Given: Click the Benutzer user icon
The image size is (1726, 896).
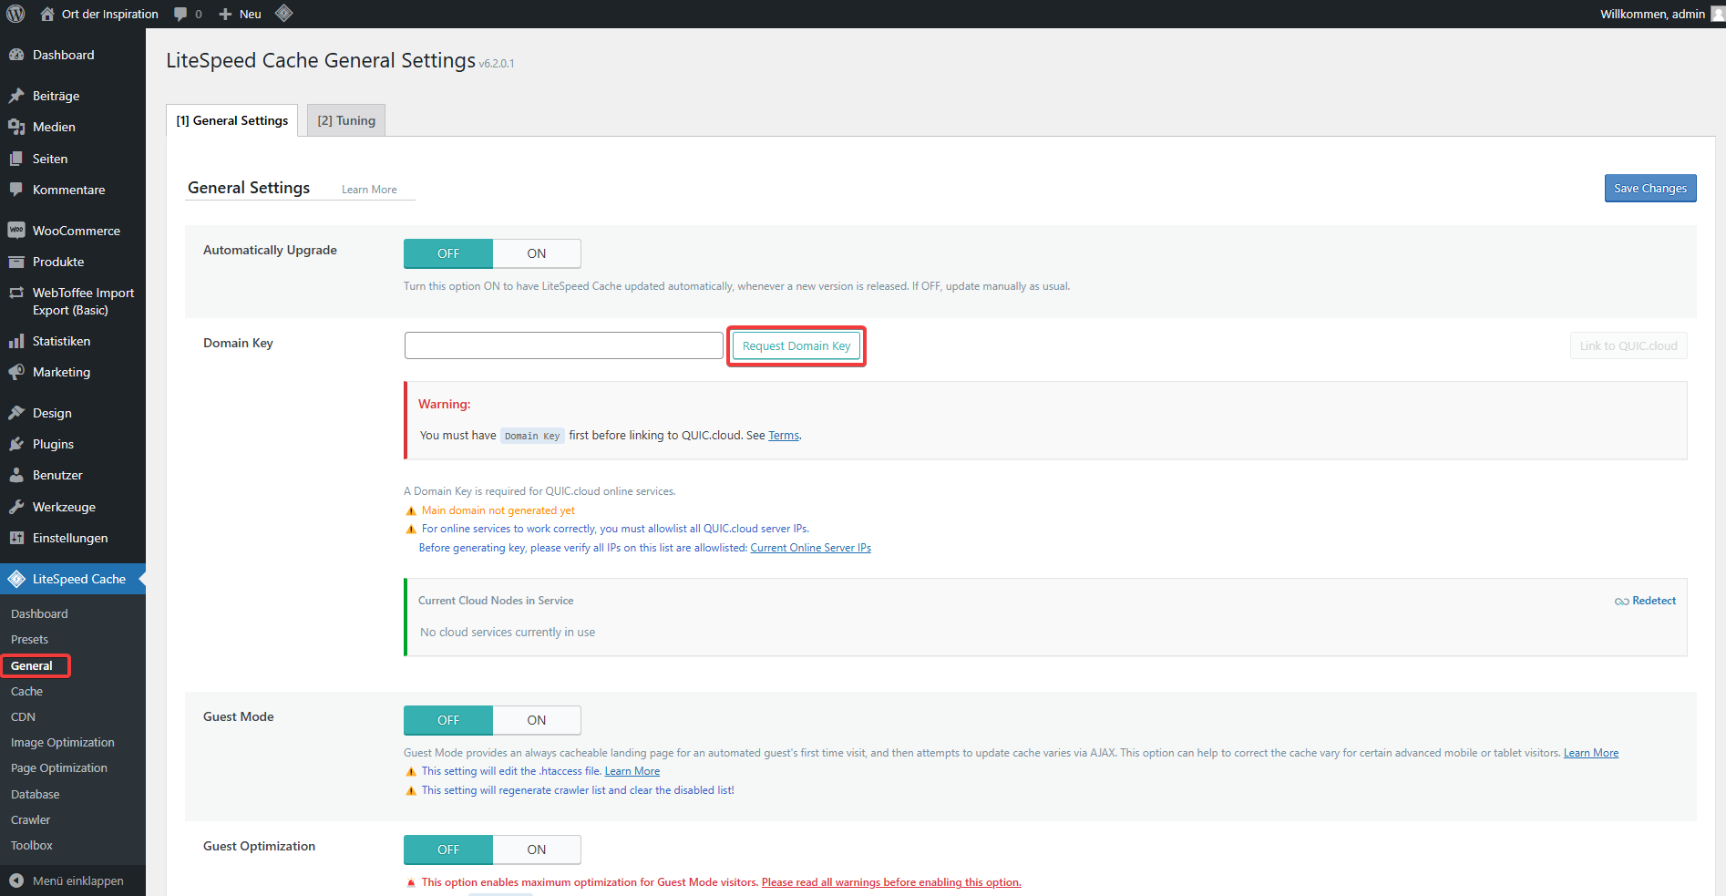Looking at the screenshot, I should click(x=16, y=475).
